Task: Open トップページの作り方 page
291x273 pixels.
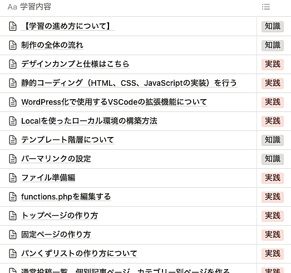Action: pos(60,216)
